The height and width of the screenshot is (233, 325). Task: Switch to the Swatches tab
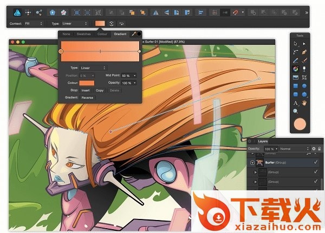click(x=82, y=34)
